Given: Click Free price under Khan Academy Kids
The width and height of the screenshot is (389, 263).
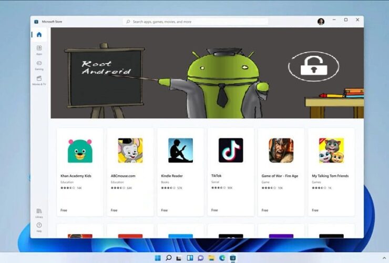Looking at the screenshot, I should coord(64,210).
